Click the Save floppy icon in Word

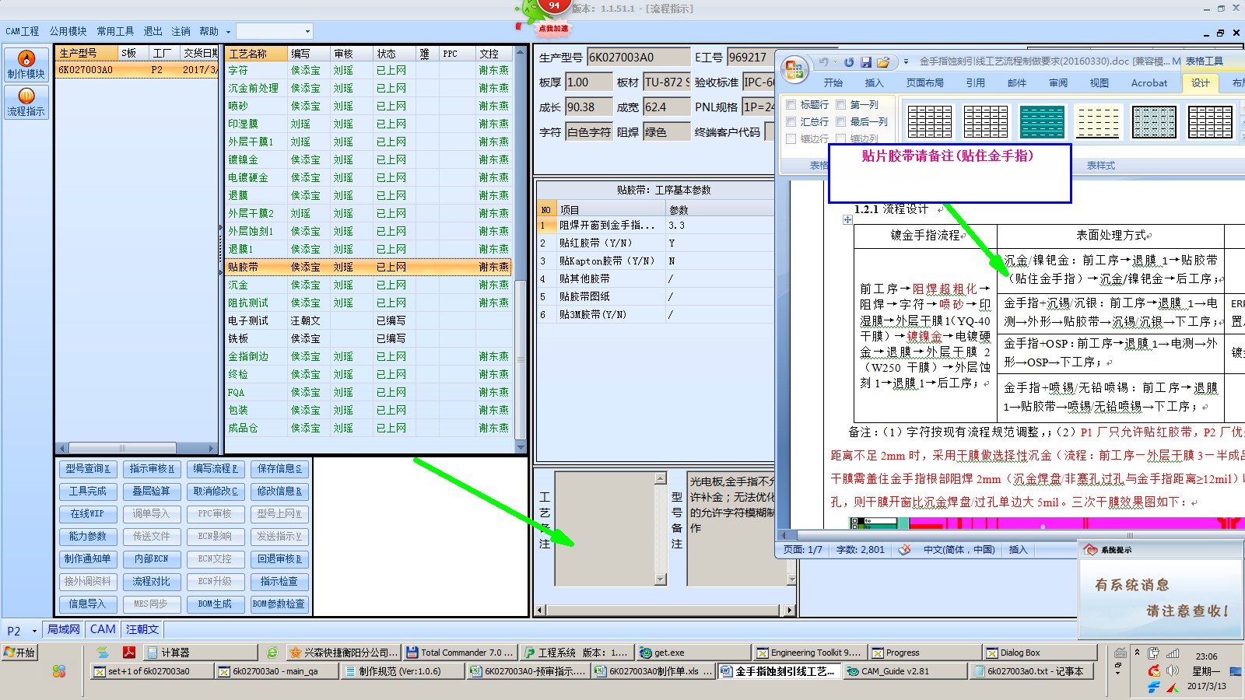pos(866,61)
